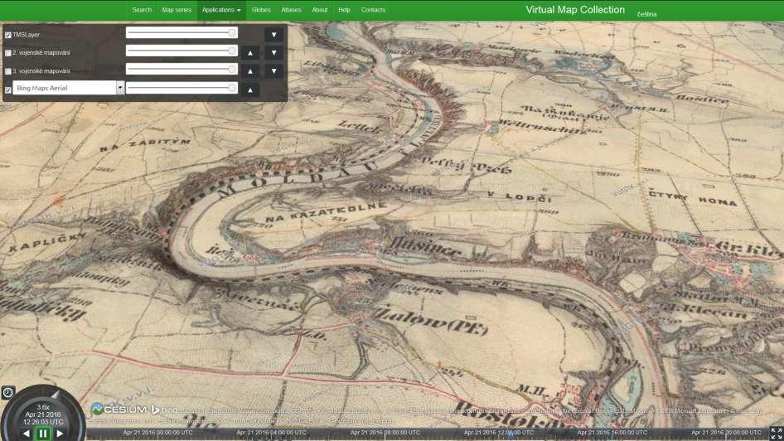Uncheck the Bing Maps Aerial layer checkbox

pyautogui.click(x=8, y=90)
